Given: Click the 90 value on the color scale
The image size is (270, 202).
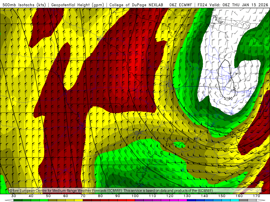Looking at the screenshot, I should pos(118,196).
